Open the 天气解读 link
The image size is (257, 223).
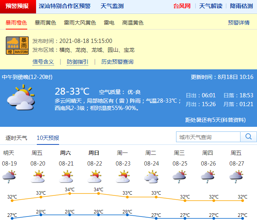click(x=211, y=6)
